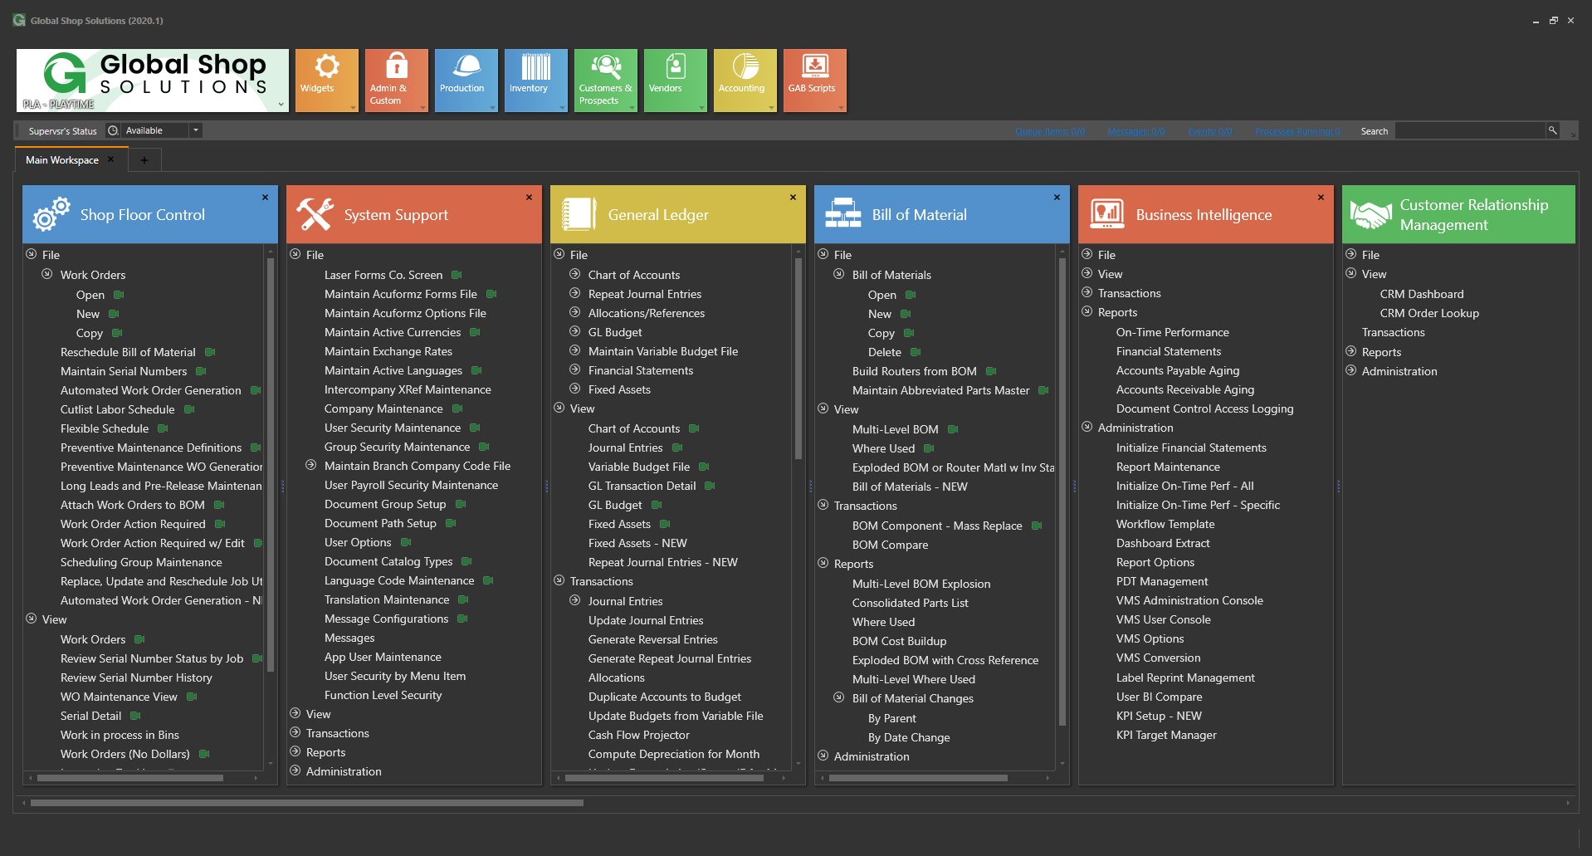Switch to the Main Workspace tab

point(62,159)
